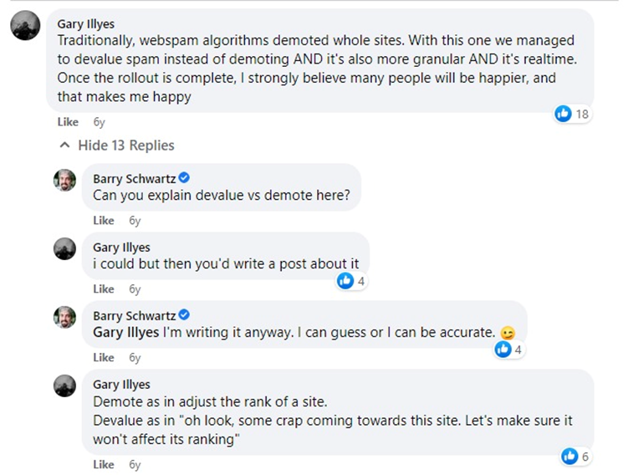The height and width of the screenshot is (475, 628).
Task: Click Gary Illyes avatar on the 'Demote as in' reply
Action: coord(65,386)
